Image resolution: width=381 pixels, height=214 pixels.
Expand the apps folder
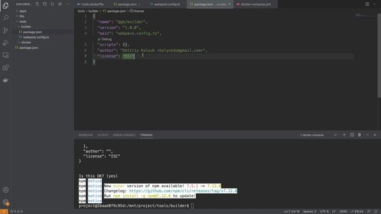(23, 11)
